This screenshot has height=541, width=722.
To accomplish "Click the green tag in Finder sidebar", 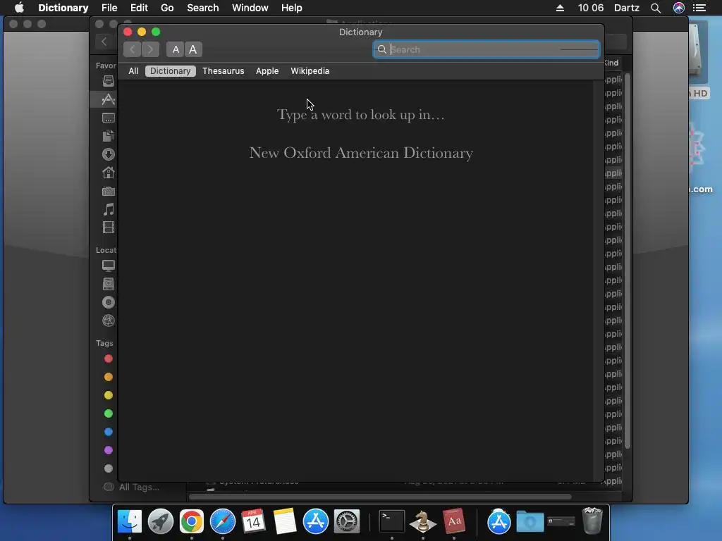I will click(x=108, y=413).
